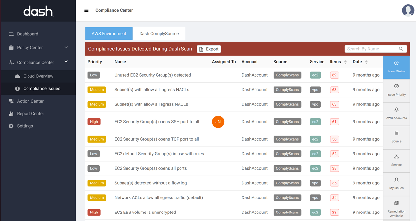Expand the Policy Center submenu chevron
Screen dimensions: 416x221
coord(66,48)
